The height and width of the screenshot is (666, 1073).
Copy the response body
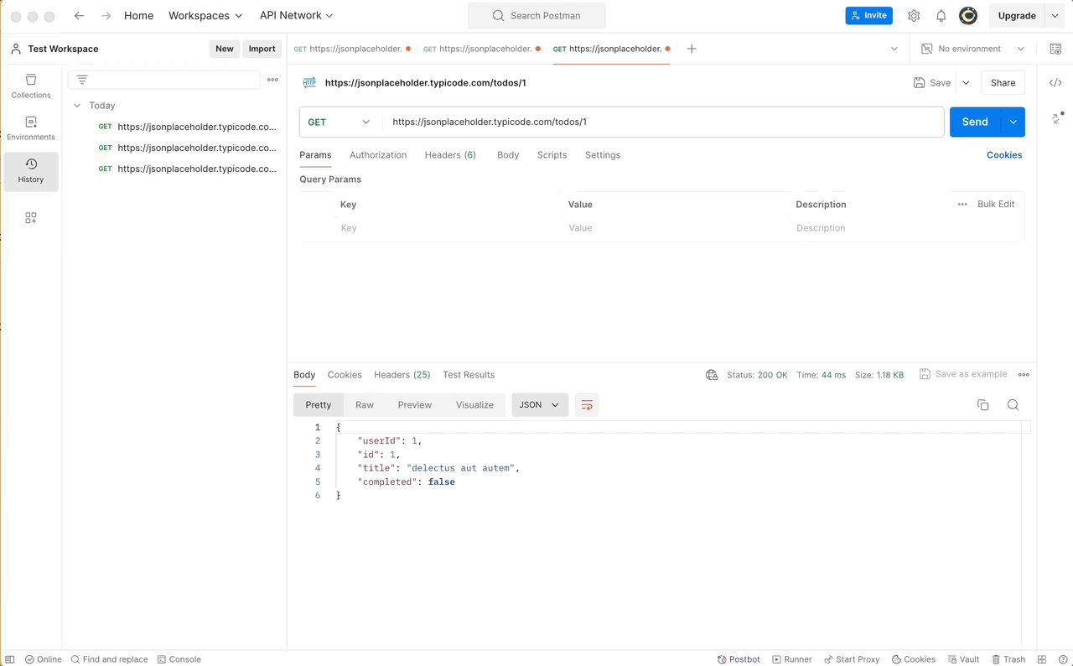point(983,405)
